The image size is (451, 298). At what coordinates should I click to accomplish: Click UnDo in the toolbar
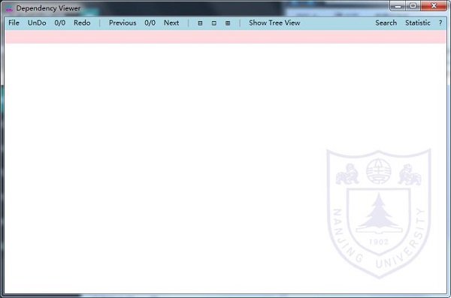click(37, 23)
